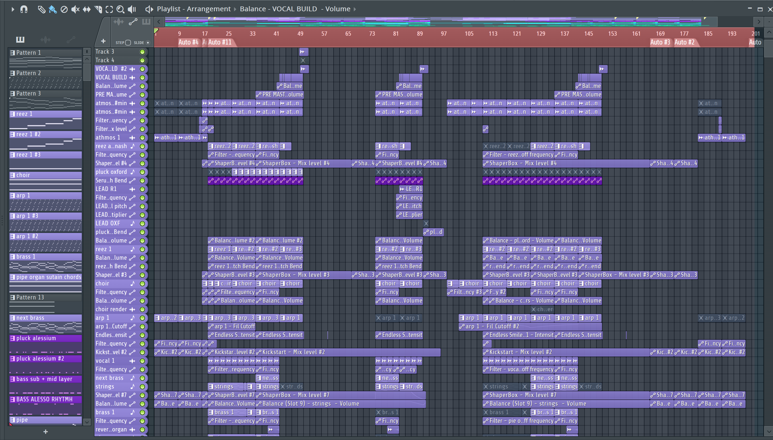This screenshot has width=773, height=440.
Task: Select the Delete tool
Action: [x=64, y=9]
